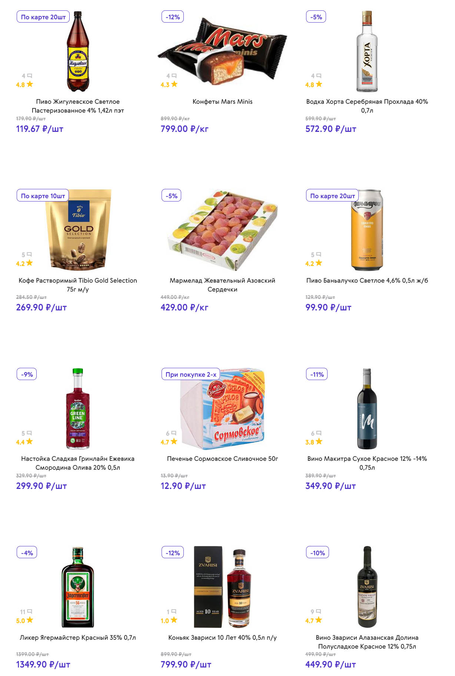
Task: Click the 'По карте 10шт' badge
Action: pyautogui.click(x=43, y=196)
